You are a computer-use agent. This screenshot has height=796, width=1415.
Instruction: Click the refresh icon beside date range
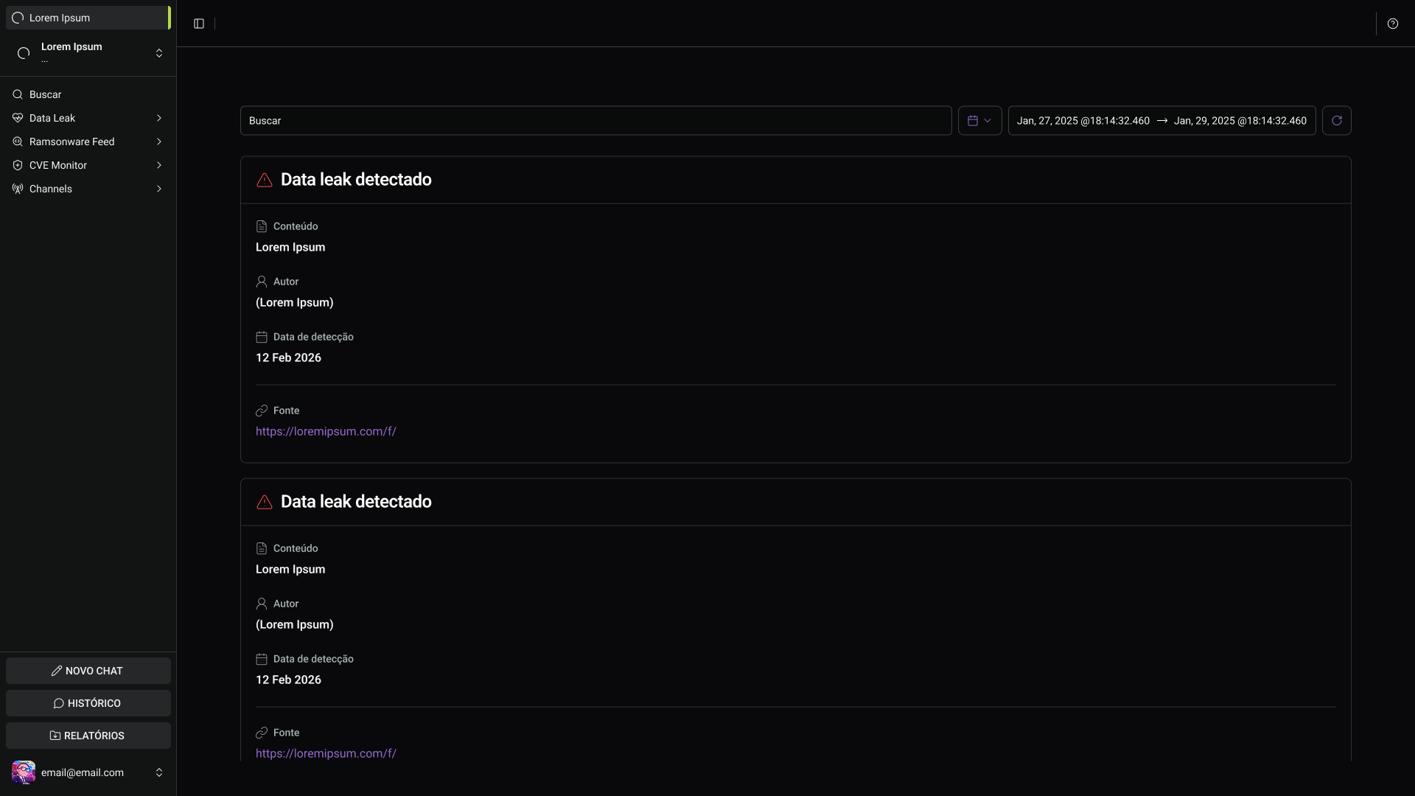(x=1337, y=120)
